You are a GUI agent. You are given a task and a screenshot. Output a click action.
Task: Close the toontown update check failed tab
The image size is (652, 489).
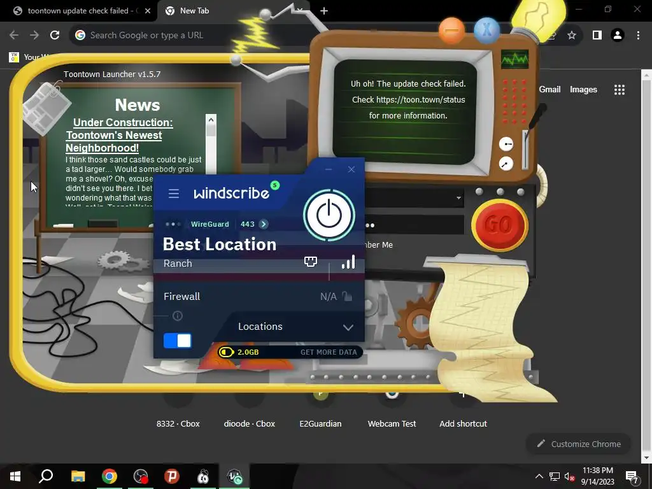148,11
